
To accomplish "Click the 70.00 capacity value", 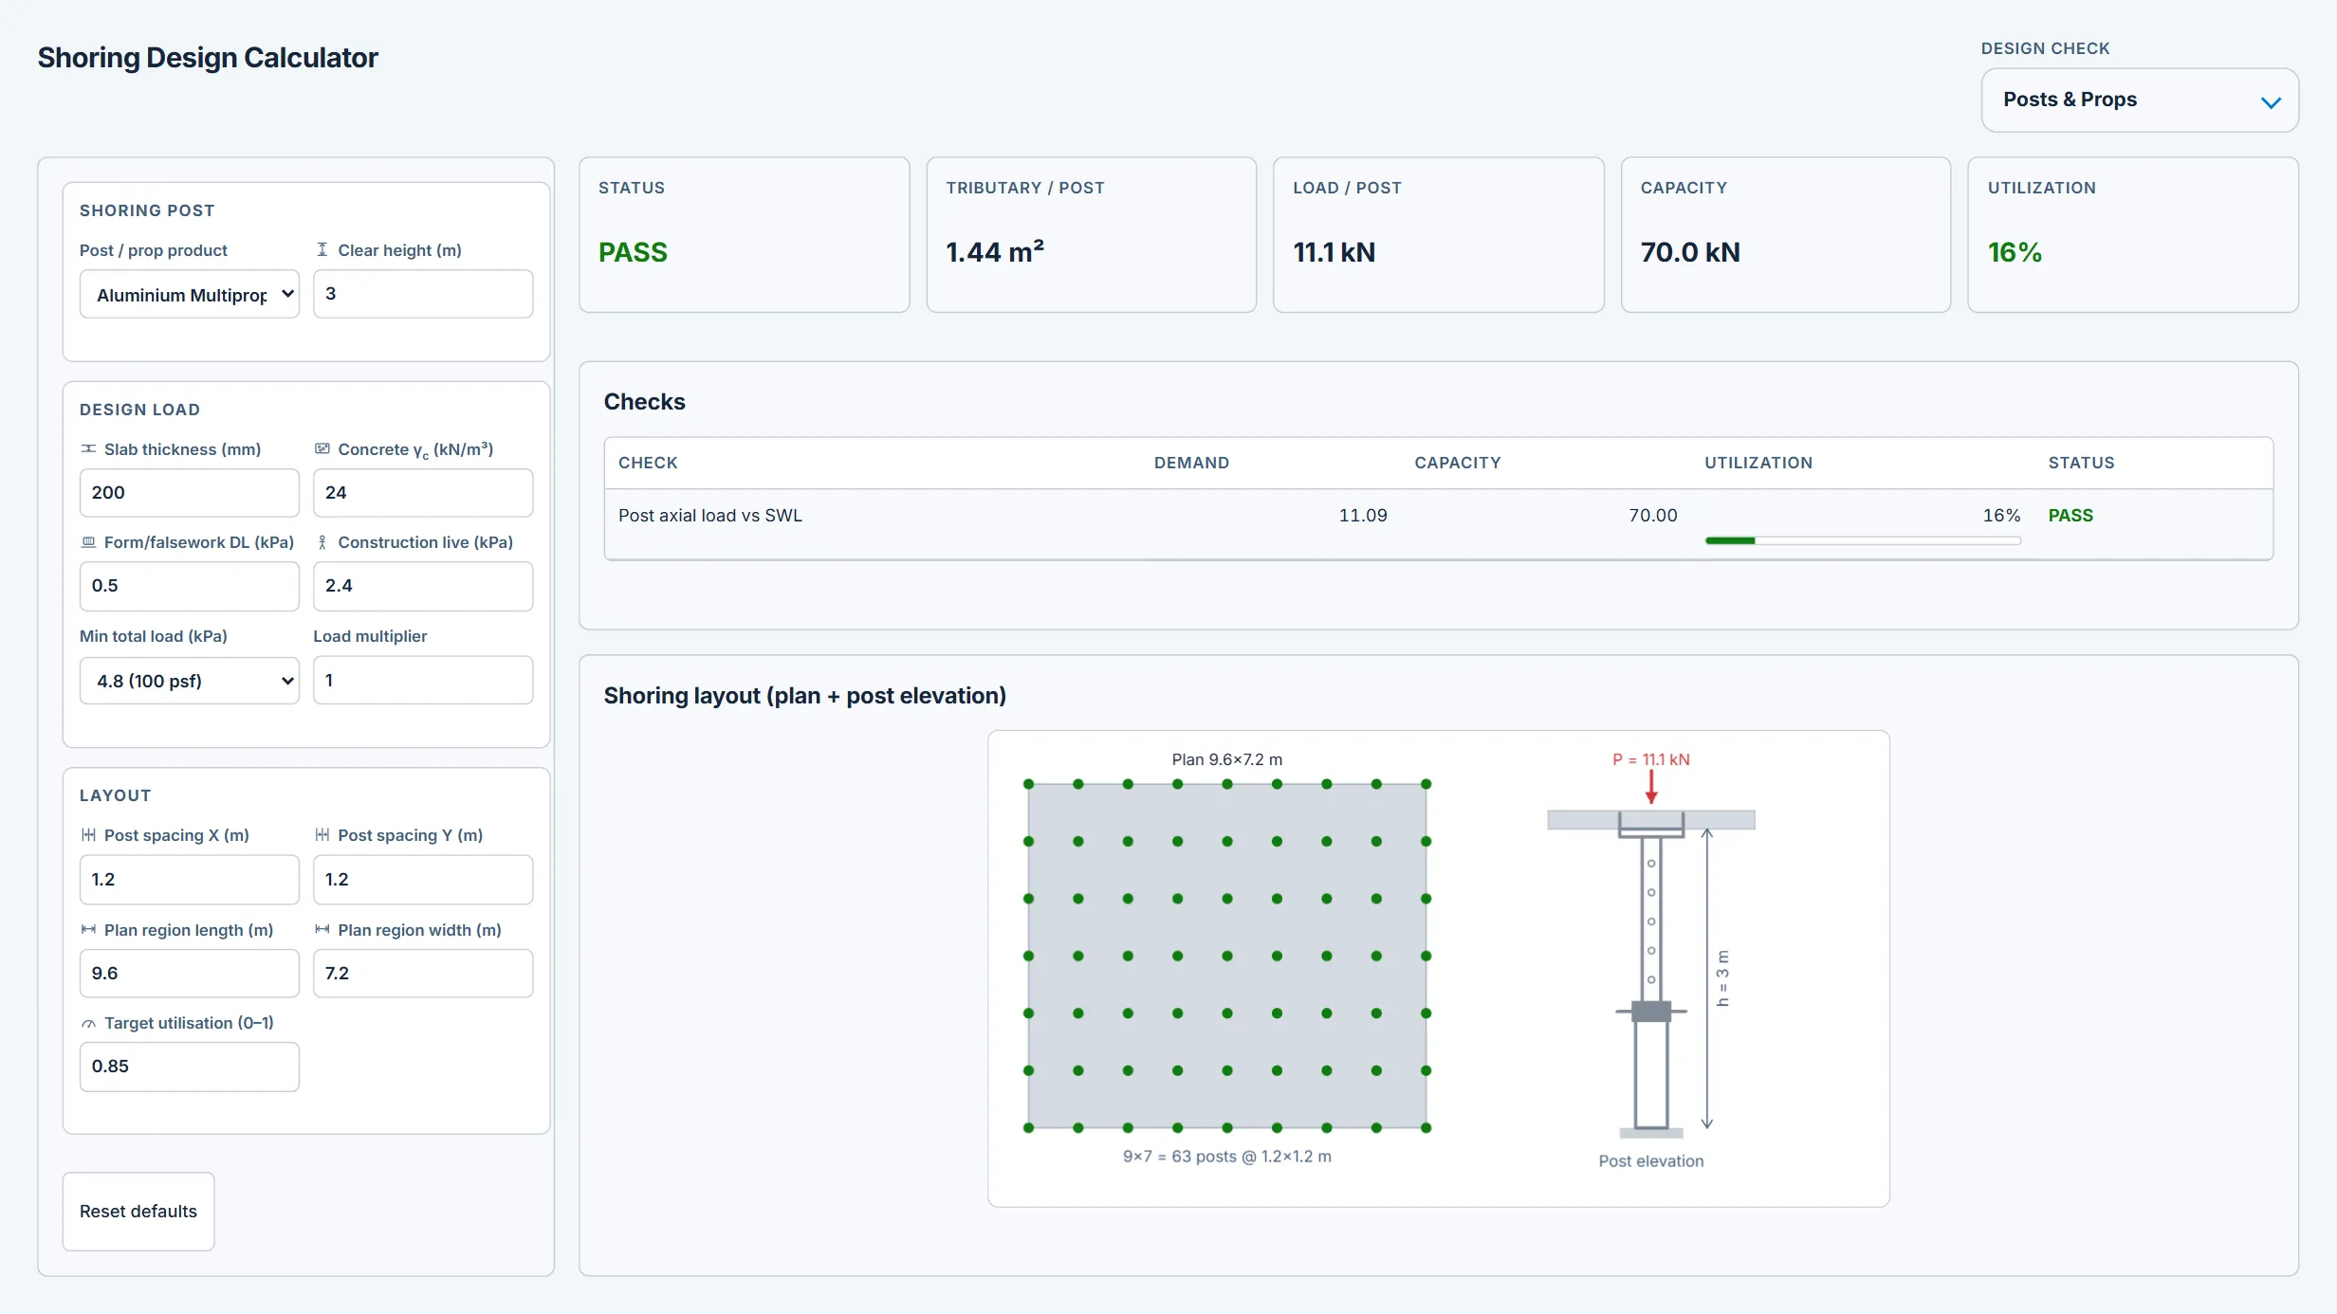I will (x=1653, y=515).
